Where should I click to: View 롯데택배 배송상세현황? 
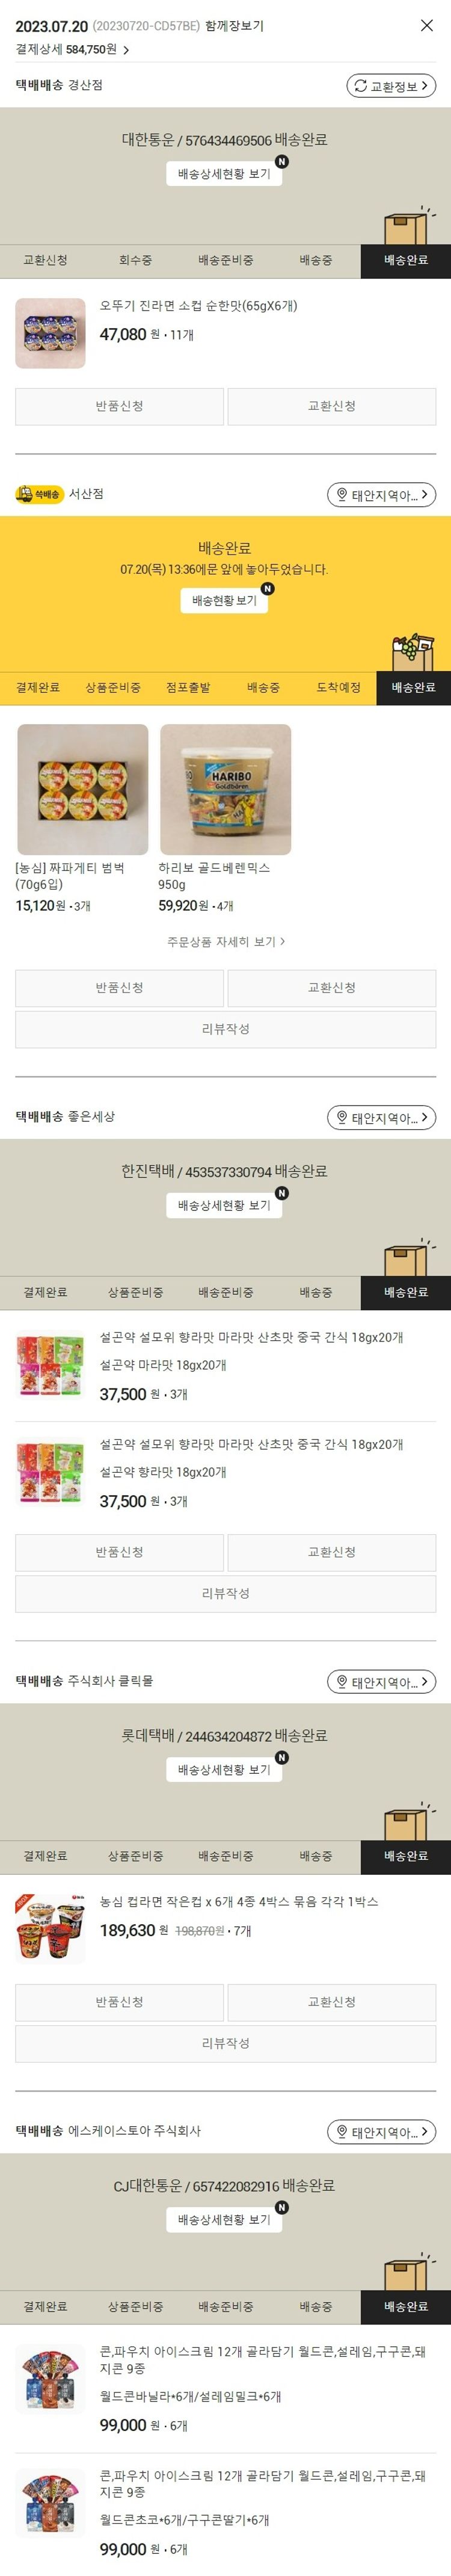(x=224, y=1770)
